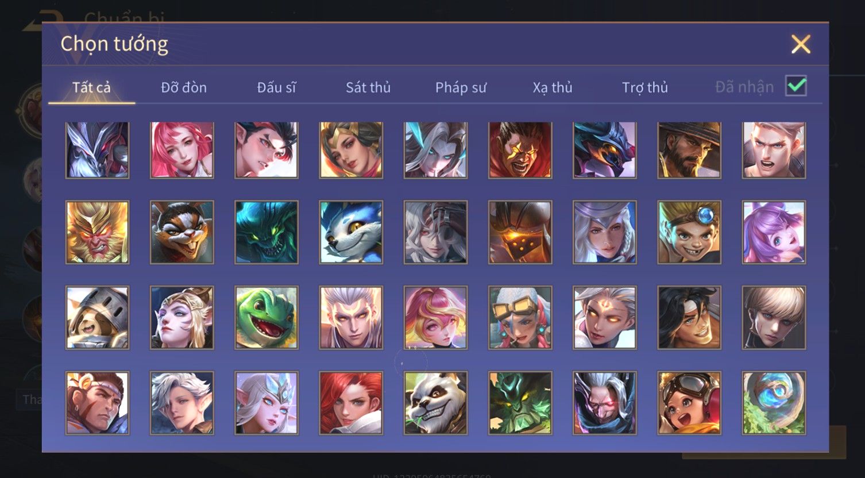The width and height of the screenshot is (865, 478).
Task: Toggle the Đã nhận checkbox
Action: click(x=796, y=86)
